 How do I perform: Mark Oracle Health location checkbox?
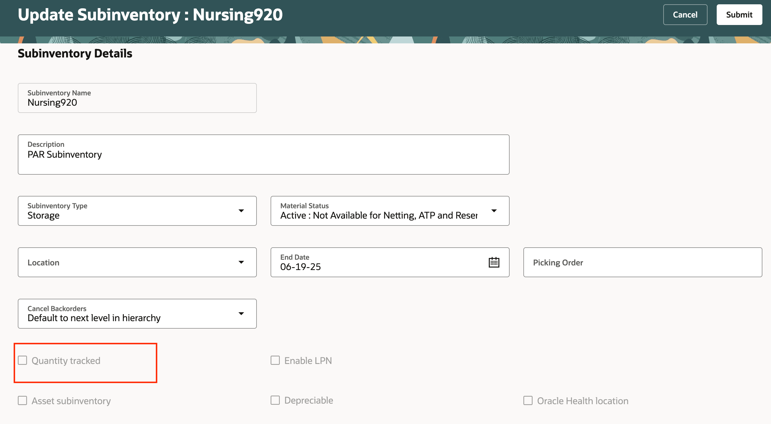tap(528, 400)
